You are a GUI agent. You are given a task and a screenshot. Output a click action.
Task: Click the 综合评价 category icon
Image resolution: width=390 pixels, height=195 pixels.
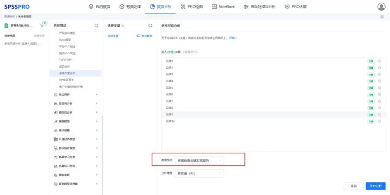56,94
